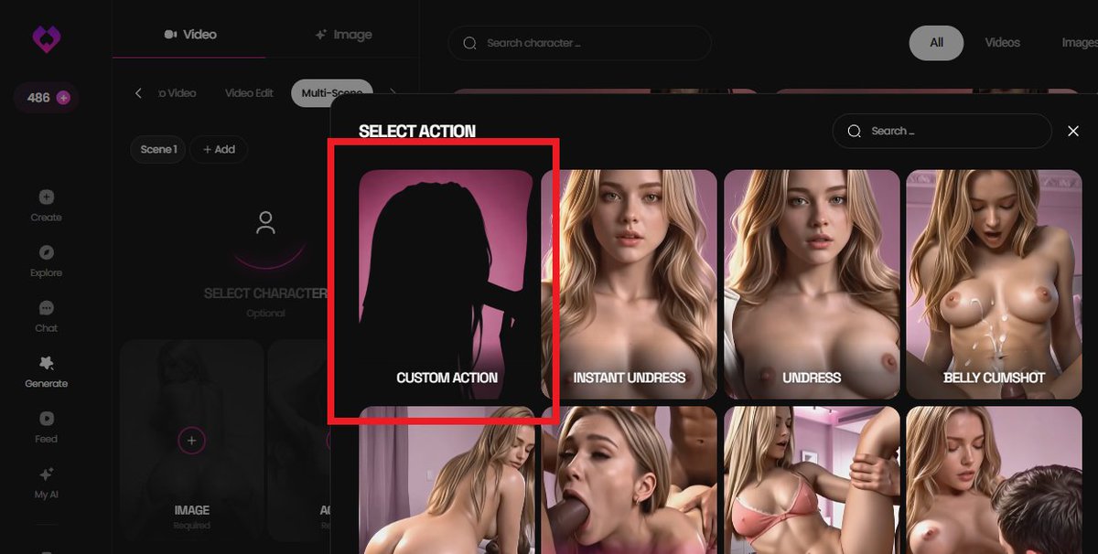Select the Video Edit sub-tab
Screen dimensions: 1098x554
tap(249, 93)
